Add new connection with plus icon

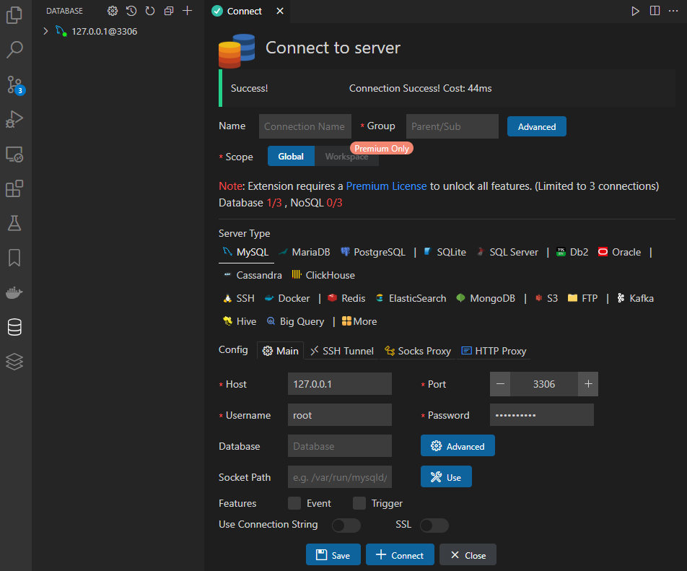187,11
